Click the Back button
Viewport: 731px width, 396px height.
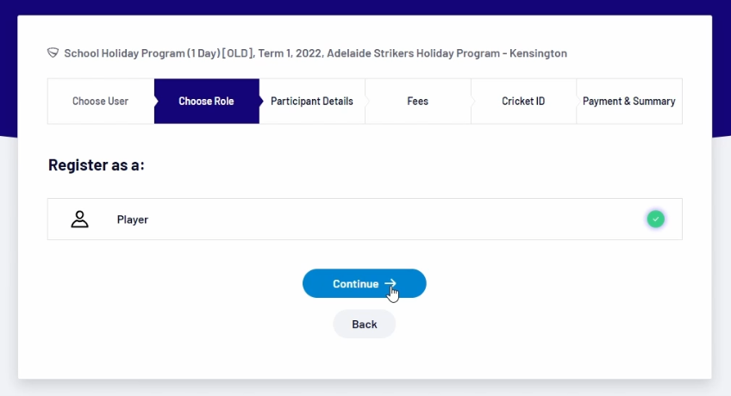tap(365, 325)
